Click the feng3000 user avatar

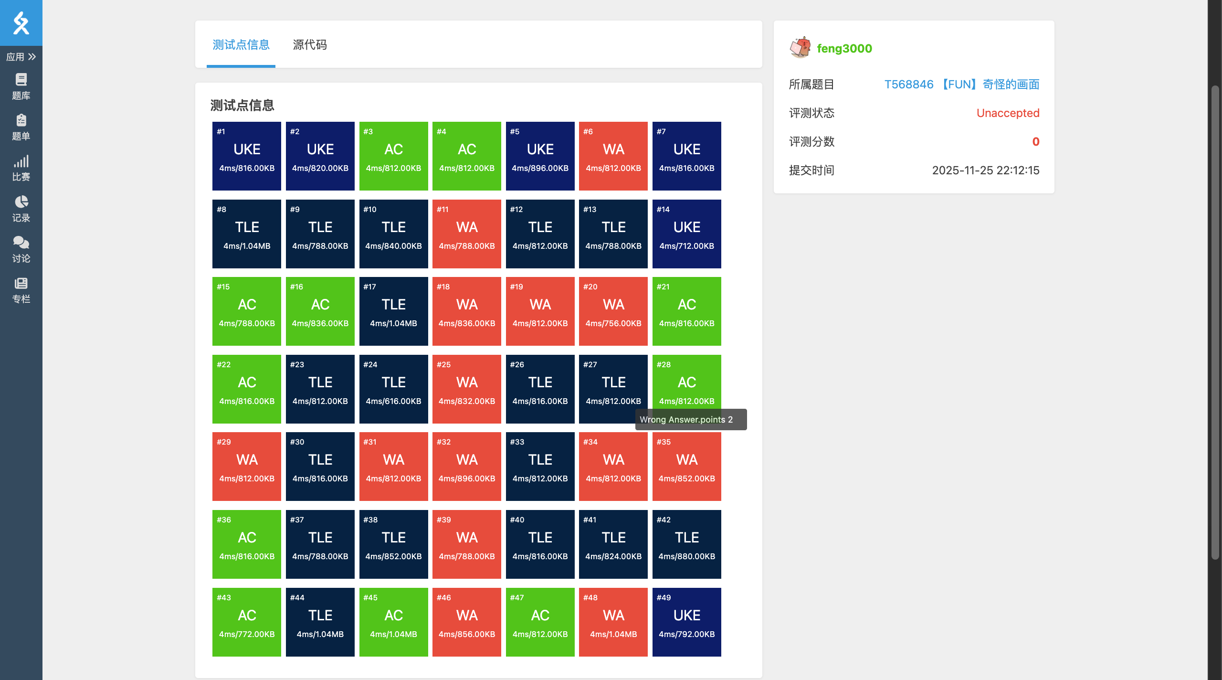pyautogui.click(x=801, y=48)
